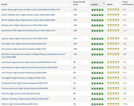Sort by the School column header
This screenshot has height=106, width=134.
(36, 3)
